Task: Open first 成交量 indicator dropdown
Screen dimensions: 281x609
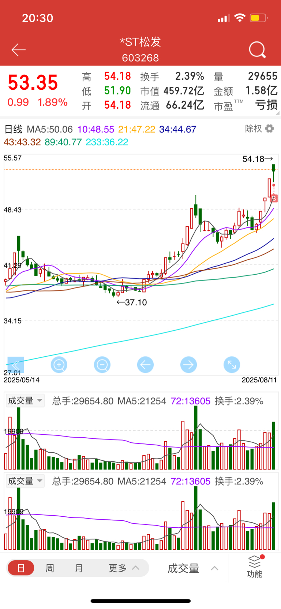Action: 25,401
